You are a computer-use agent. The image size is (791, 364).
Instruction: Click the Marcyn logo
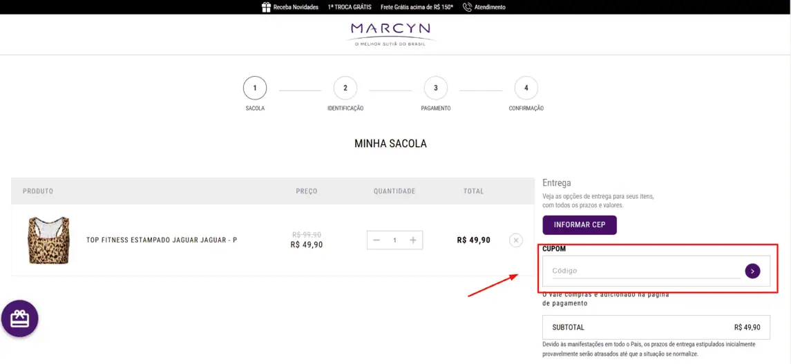pos(392,35)
